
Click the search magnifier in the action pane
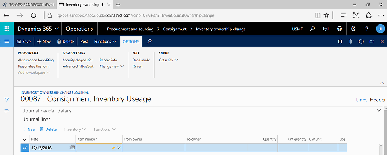149,41
